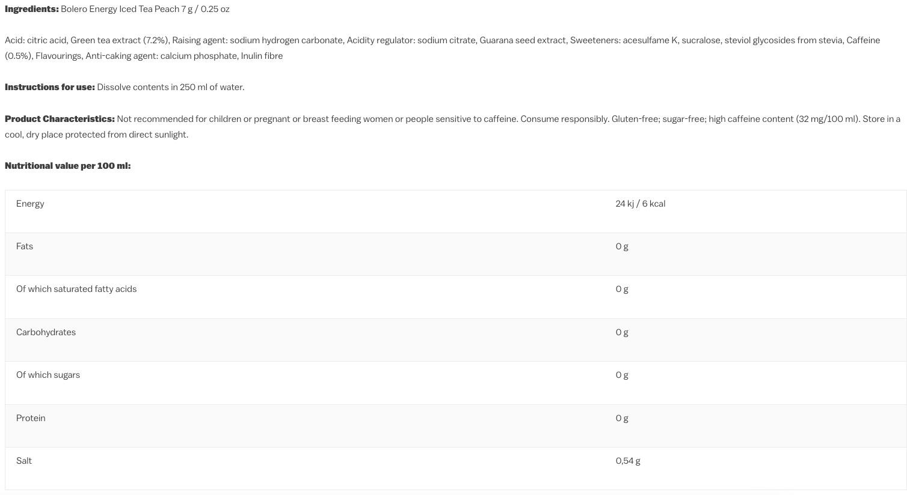Click the 0 g value for Protein

(622, 418)
